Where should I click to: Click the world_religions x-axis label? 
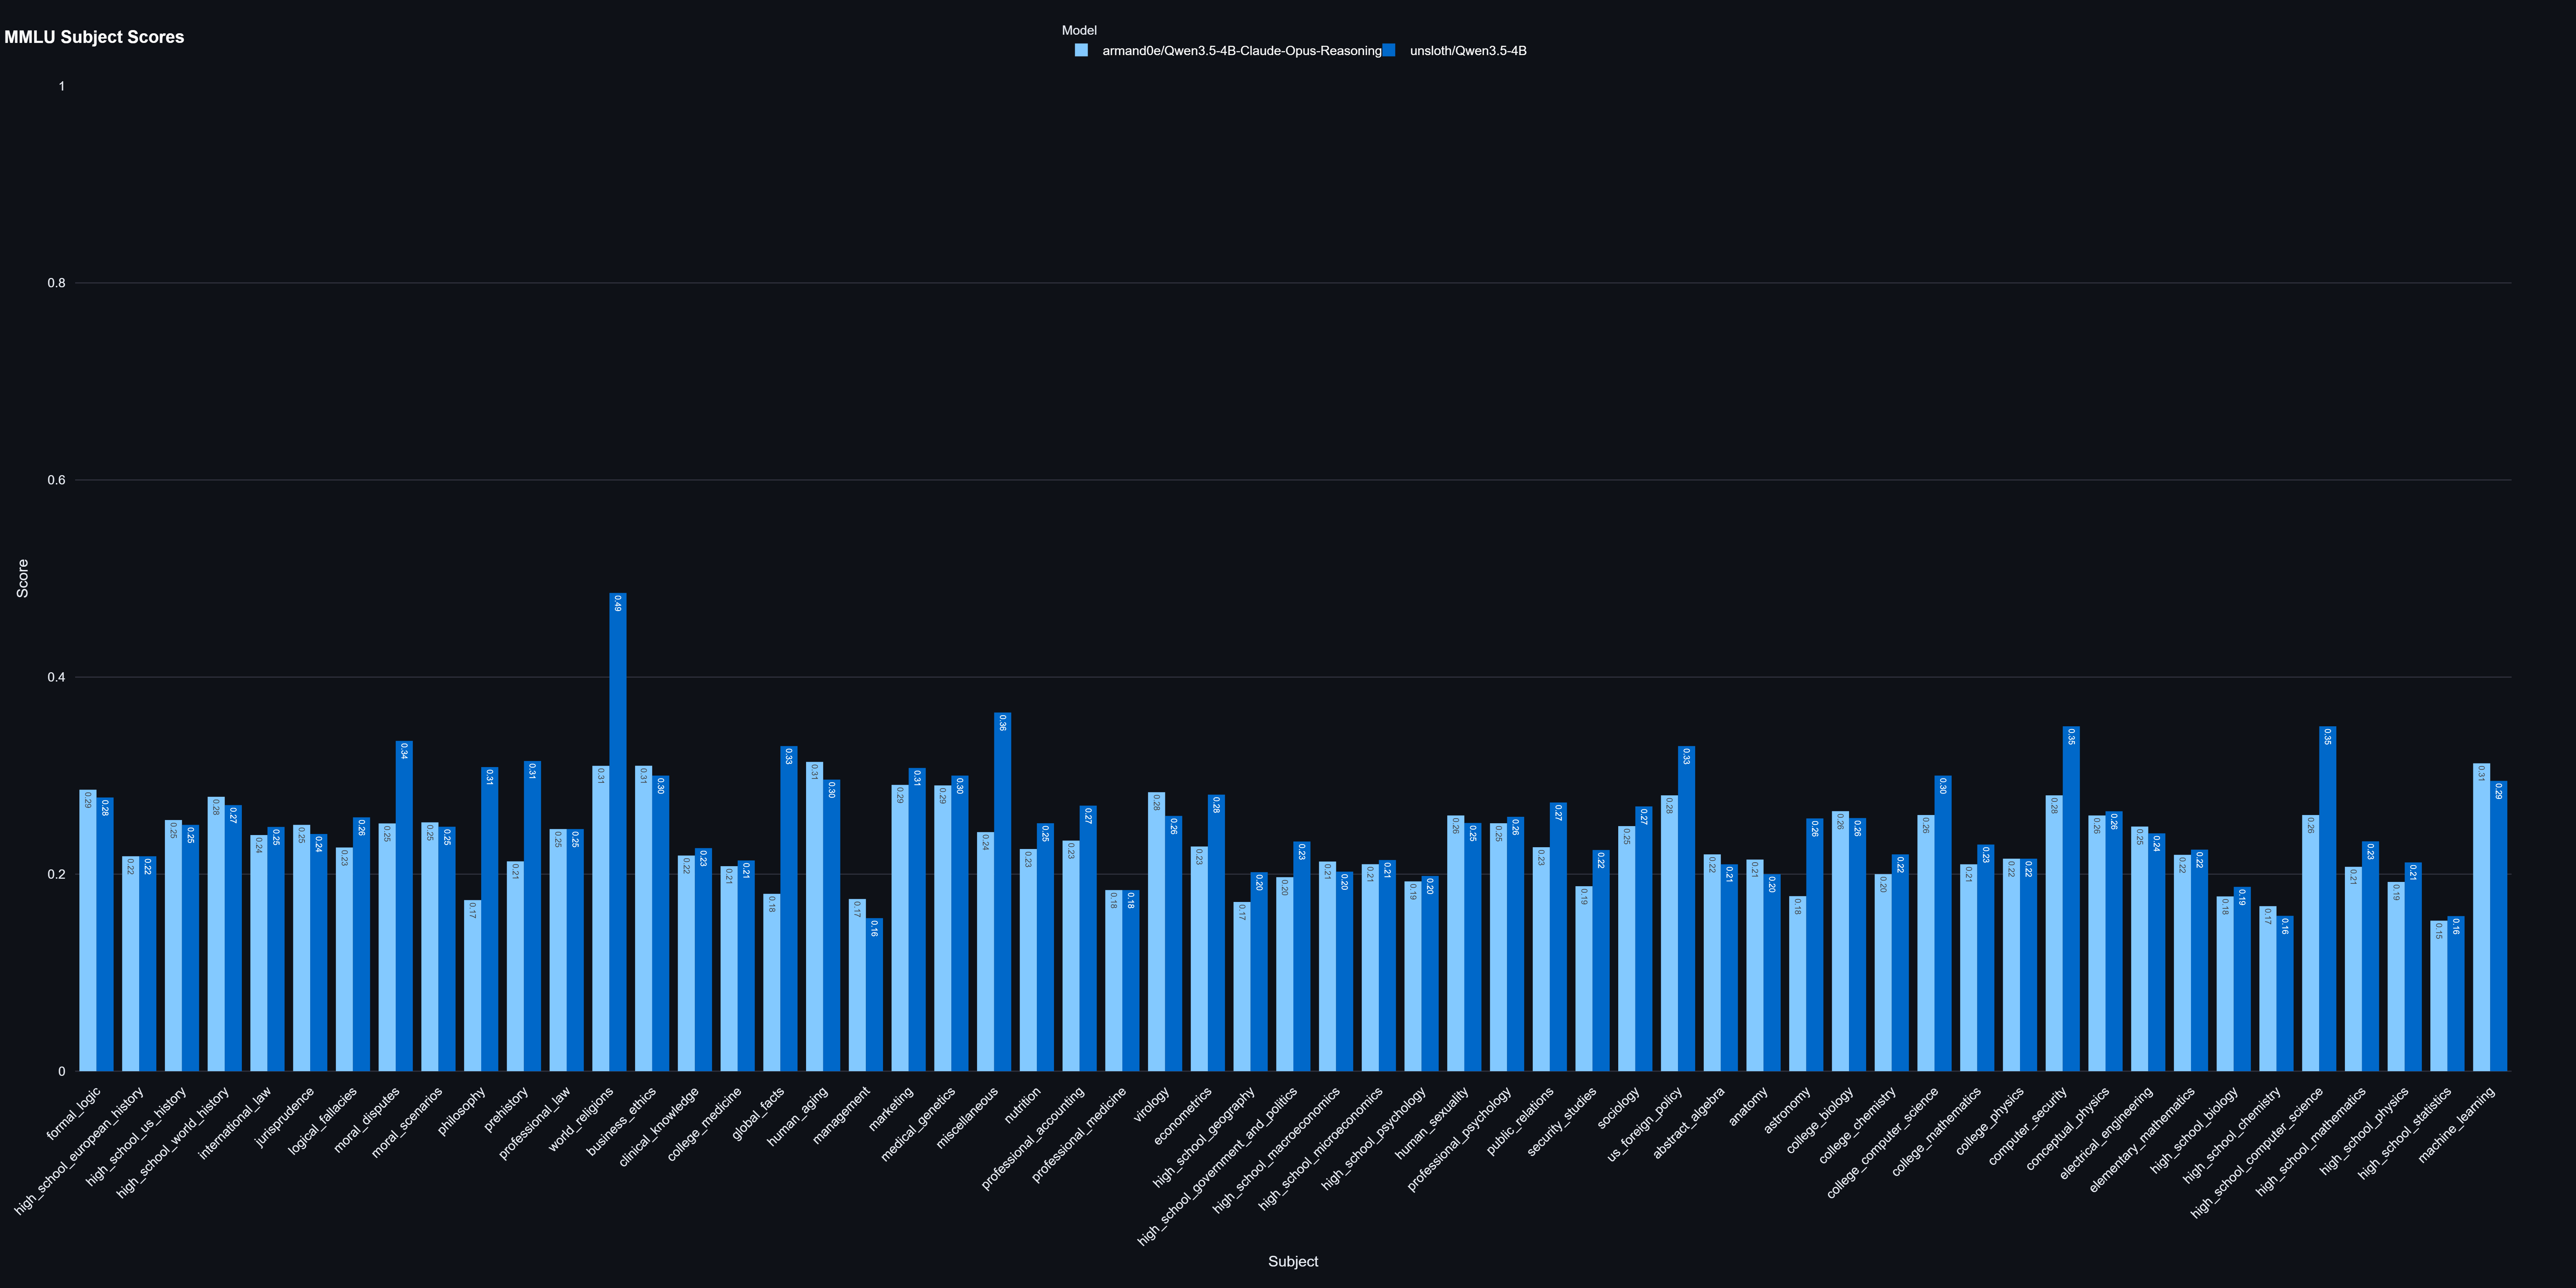point(581,1119)
